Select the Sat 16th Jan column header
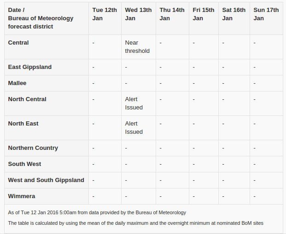286x234 pixels. 233,14
